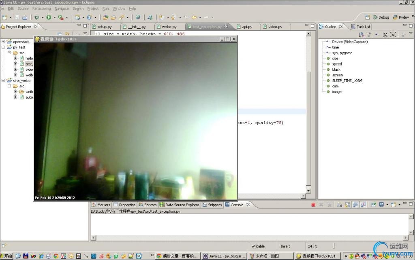Open the Markers tab

pyautogui.click(x=101, y=205)
